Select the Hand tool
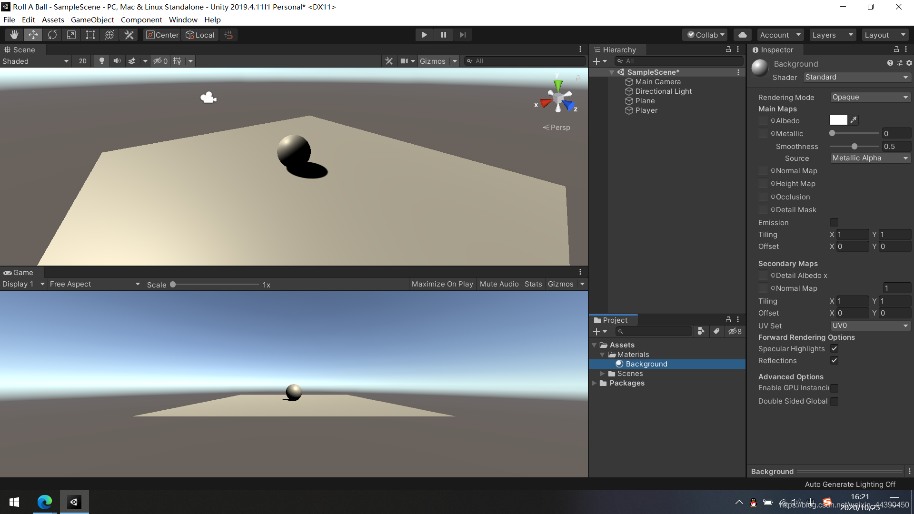 (x=14, y=35)
